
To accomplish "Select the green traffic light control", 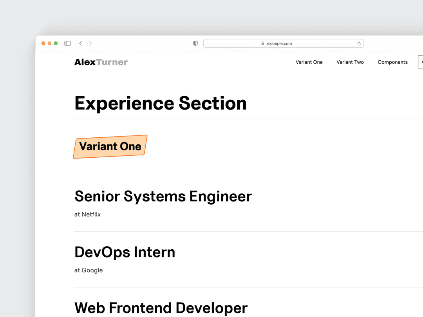I will [56, 43].
